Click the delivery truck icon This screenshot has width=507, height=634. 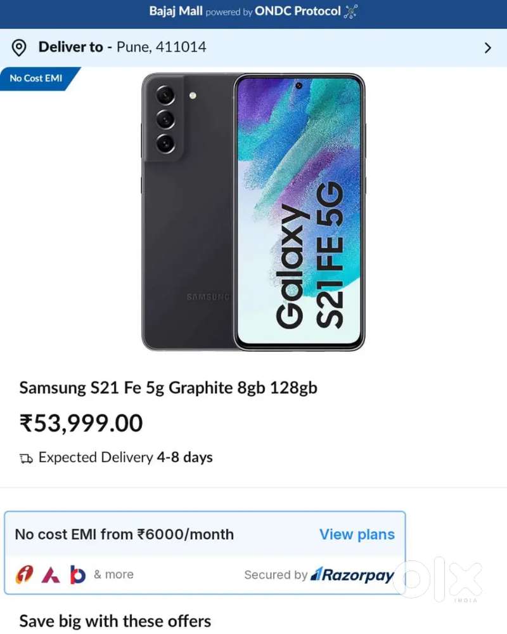[26, 458]
